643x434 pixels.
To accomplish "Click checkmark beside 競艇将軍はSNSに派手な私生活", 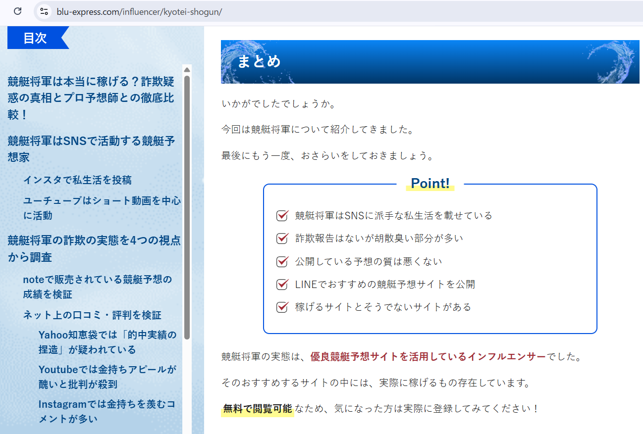I will click(282, 216).
